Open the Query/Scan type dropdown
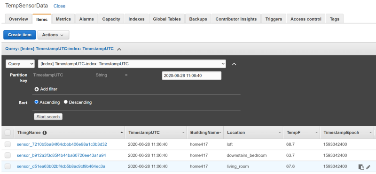The image size is (376, 174). (x=20, y=64)
